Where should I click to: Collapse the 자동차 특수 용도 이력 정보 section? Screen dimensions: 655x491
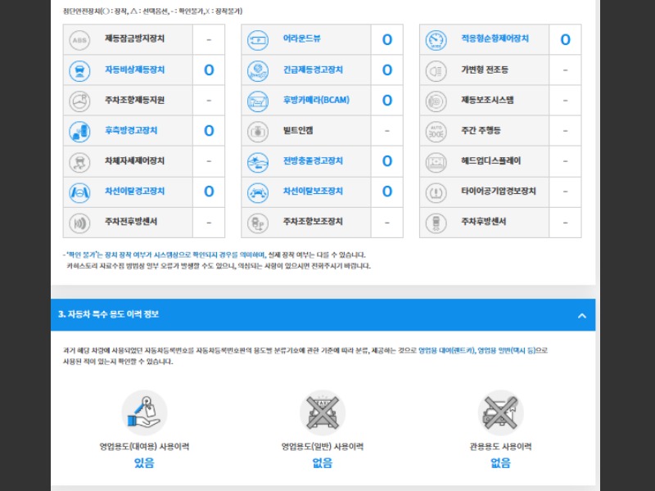click(x=582, y=315)
